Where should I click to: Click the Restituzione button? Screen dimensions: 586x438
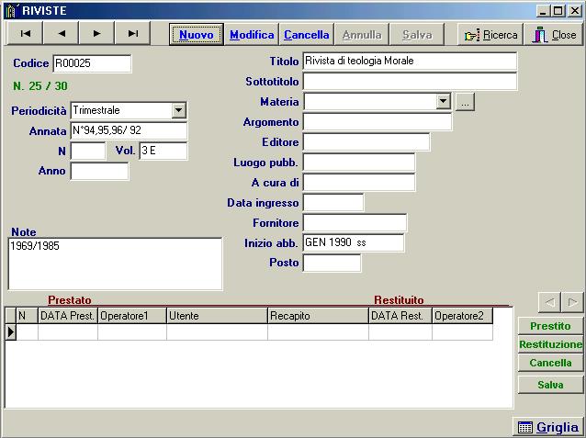click(x=550, y=344)
